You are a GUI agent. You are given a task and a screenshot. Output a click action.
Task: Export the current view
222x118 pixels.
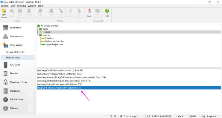coord(89,13)
